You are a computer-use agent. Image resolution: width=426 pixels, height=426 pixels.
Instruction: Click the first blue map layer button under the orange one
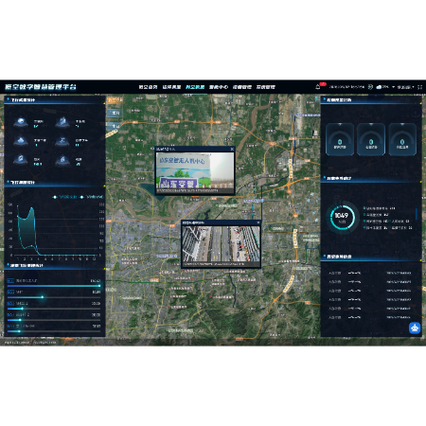pyautogui.click(x=115, y=113)
